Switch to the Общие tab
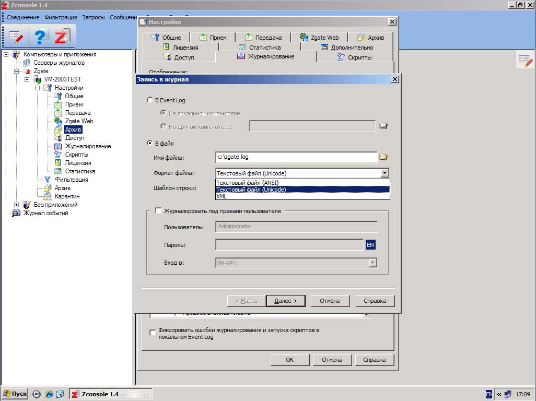The image size is (536, 401). point(166,37)
